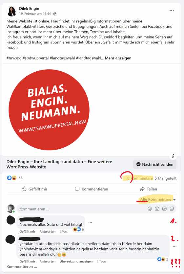Attach a photo using the camera icon

pyautogui.click(x=157, y=209)
